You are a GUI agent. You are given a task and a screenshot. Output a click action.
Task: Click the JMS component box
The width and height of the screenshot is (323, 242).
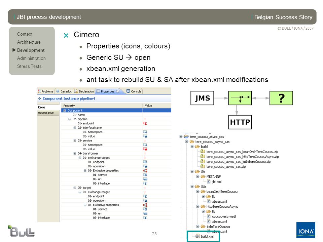click(x=202, y=98)
